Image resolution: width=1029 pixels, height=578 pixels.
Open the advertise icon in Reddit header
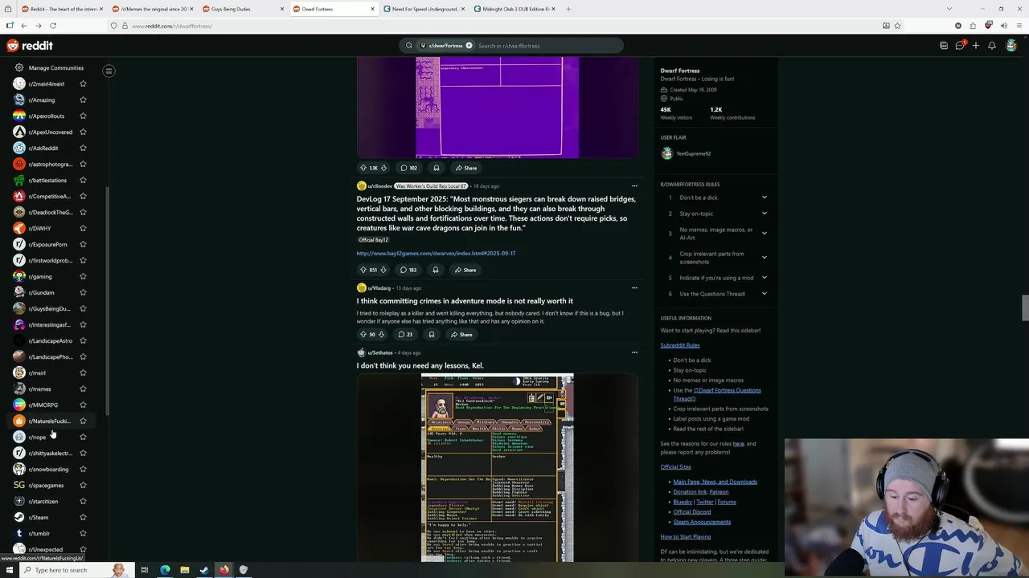point(943,46)
